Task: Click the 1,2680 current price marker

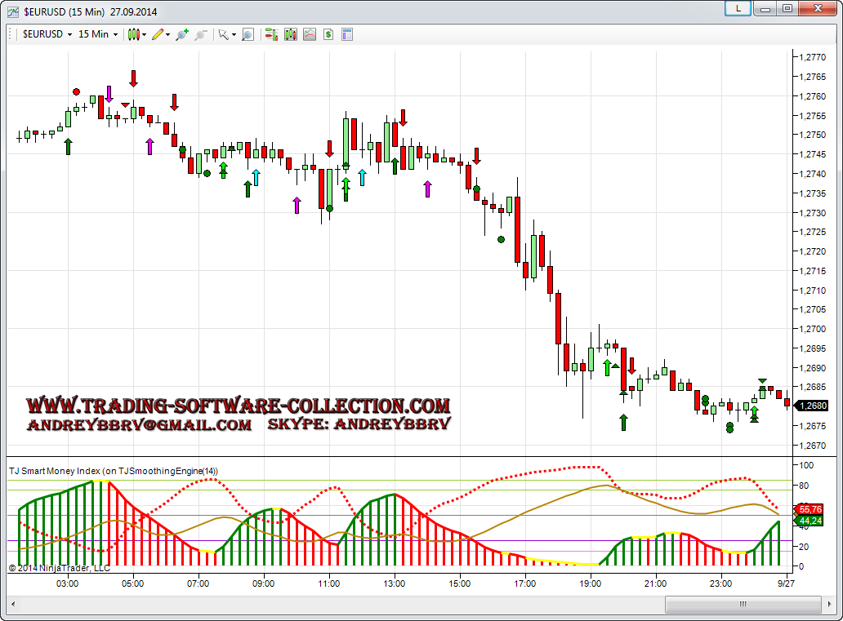Action: [813, 406]
